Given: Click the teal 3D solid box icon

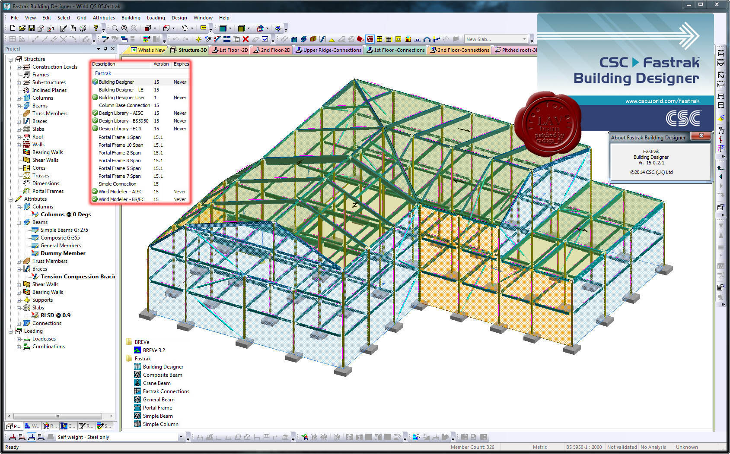Looking at the screenshot, I should 223,28.
